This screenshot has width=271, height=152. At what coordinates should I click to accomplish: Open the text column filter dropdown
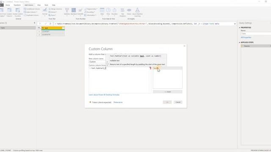point(63,28)
